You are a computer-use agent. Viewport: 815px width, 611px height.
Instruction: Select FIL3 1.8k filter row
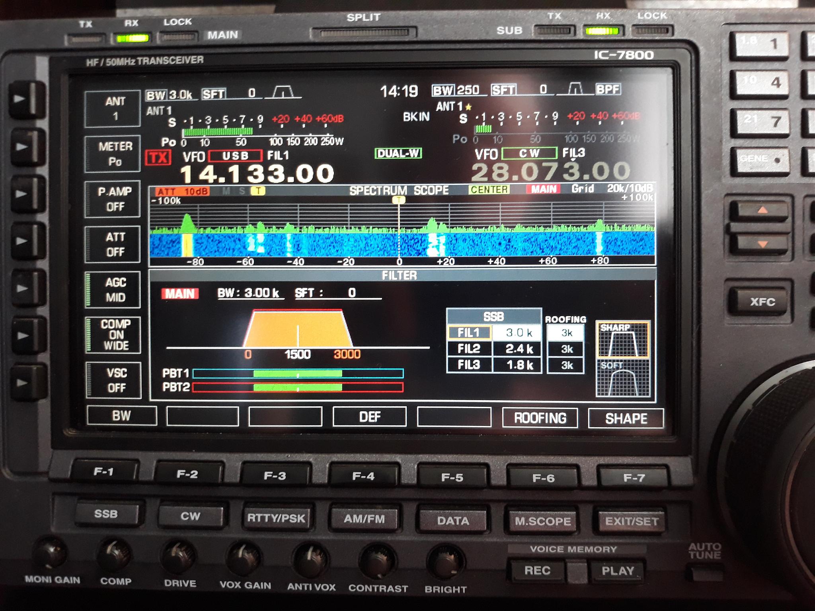(494, 365)
